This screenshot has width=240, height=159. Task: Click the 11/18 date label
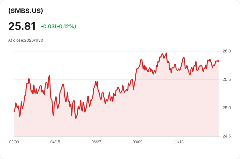(x=179, y=142)
